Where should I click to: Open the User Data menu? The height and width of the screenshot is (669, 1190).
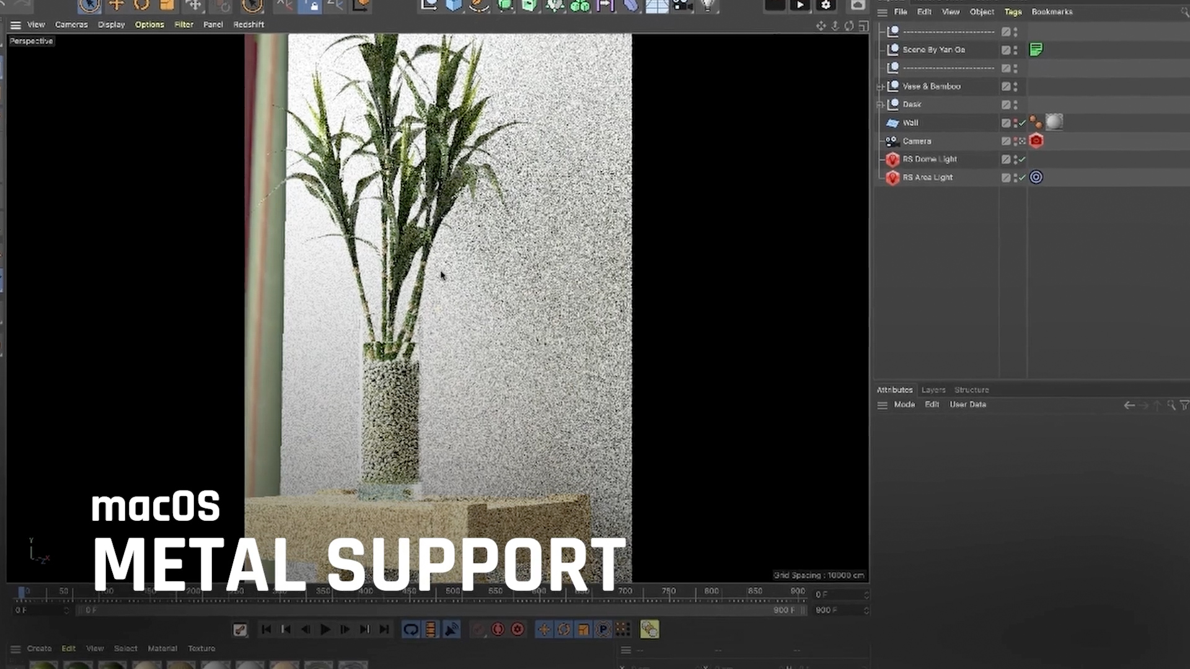(967, 404)
